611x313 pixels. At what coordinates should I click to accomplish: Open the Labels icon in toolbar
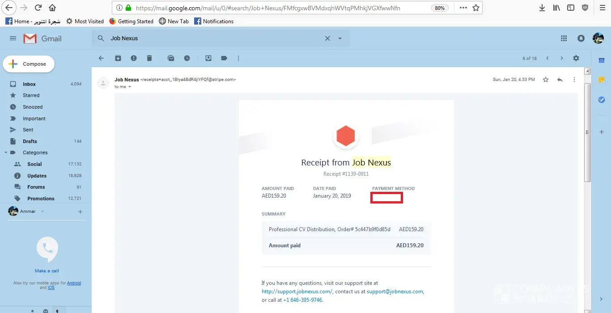(x=224, y=58)
